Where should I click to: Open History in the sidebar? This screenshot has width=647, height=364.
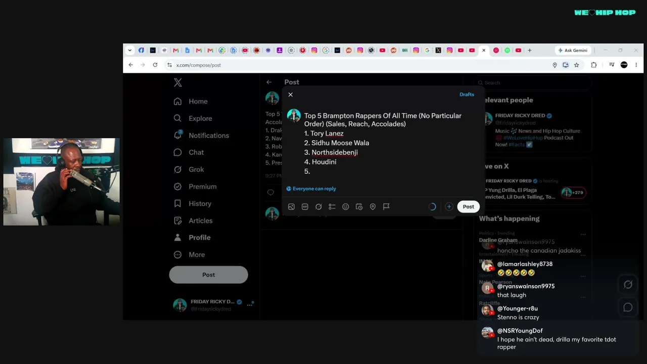click(x=193, y=204)
